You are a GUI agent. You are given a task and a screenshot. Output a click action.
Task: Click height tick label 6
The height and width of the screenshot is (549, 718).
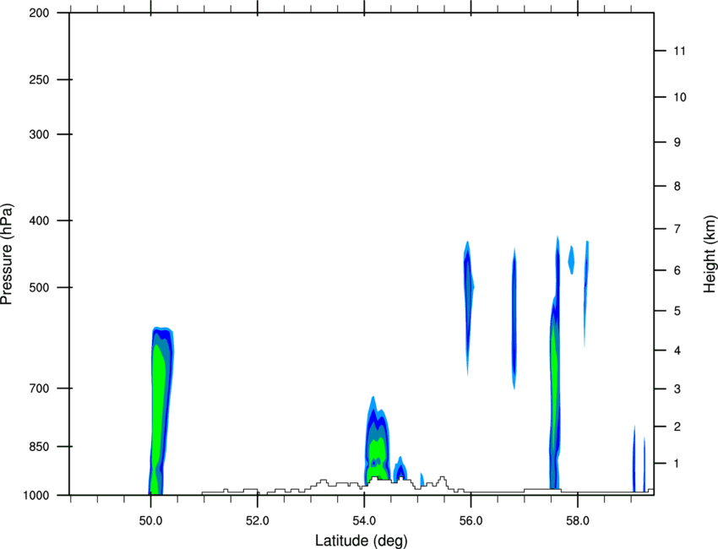pyautogui.click(x=677, y=270)
